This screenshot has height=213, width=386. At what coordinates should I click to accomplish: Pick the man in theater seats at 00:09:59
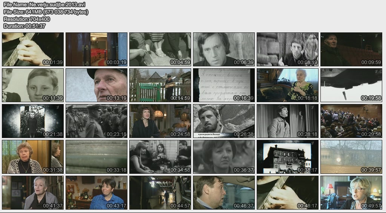(x=351, y=49)
